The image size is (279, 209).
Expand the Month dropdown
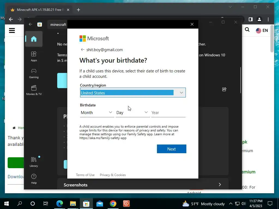click(97, 112)
